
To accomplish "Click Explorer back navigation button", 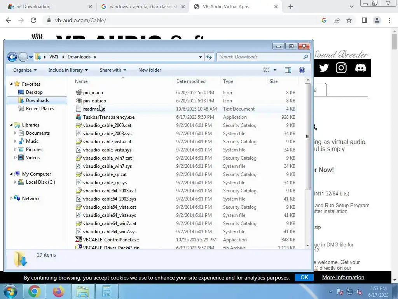I will point(12,57).
